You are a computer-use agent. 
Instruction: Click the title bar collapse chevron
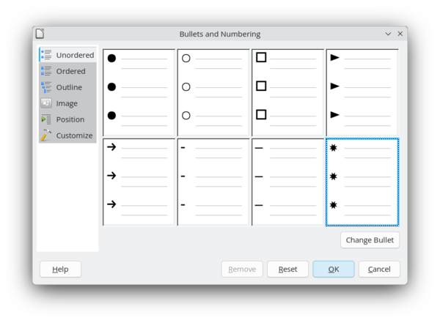click(388, 34)
